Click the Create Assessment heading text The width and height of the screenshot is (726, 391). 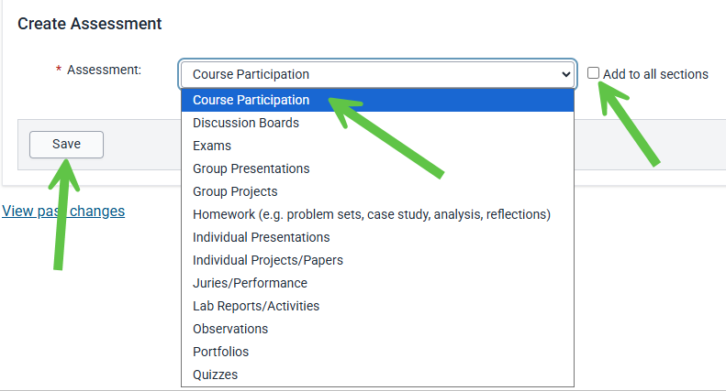pyautogui.click(x=89, y=24)
